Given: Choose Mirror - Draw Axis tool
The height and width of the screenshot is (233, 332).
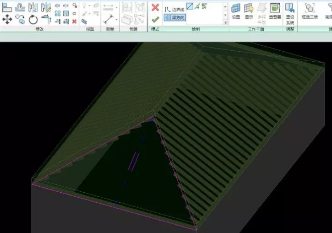Looking at the screenshot, I should point(46,7).
